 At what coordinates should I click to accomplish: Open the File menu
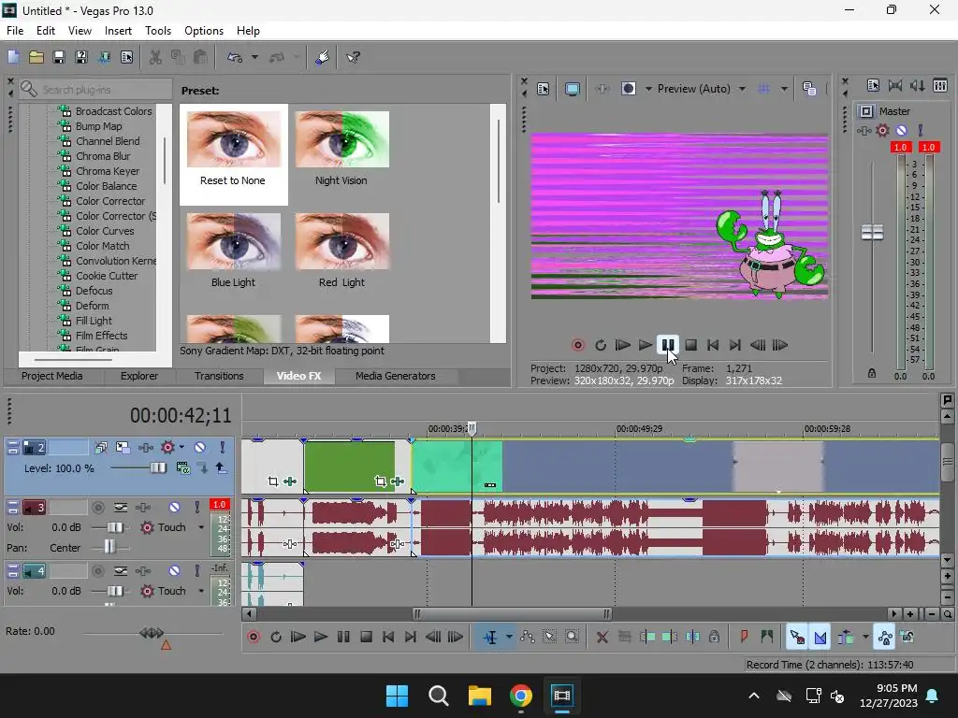coord(15,31)
